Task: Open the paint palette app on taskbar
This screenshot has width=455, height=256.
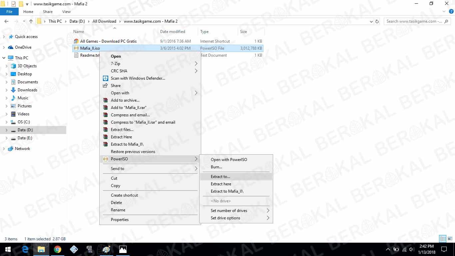Action: [x=107, y=249]
